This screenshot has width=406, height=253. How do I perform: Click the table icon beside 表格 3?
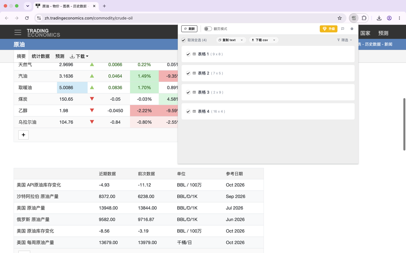click(194, 92)
